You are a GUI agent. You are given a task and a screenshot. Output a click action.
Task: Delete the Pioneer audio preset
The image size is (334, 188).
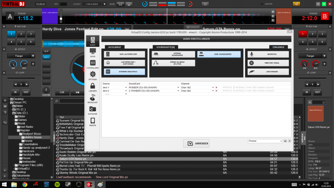click(x=289, y=141)
